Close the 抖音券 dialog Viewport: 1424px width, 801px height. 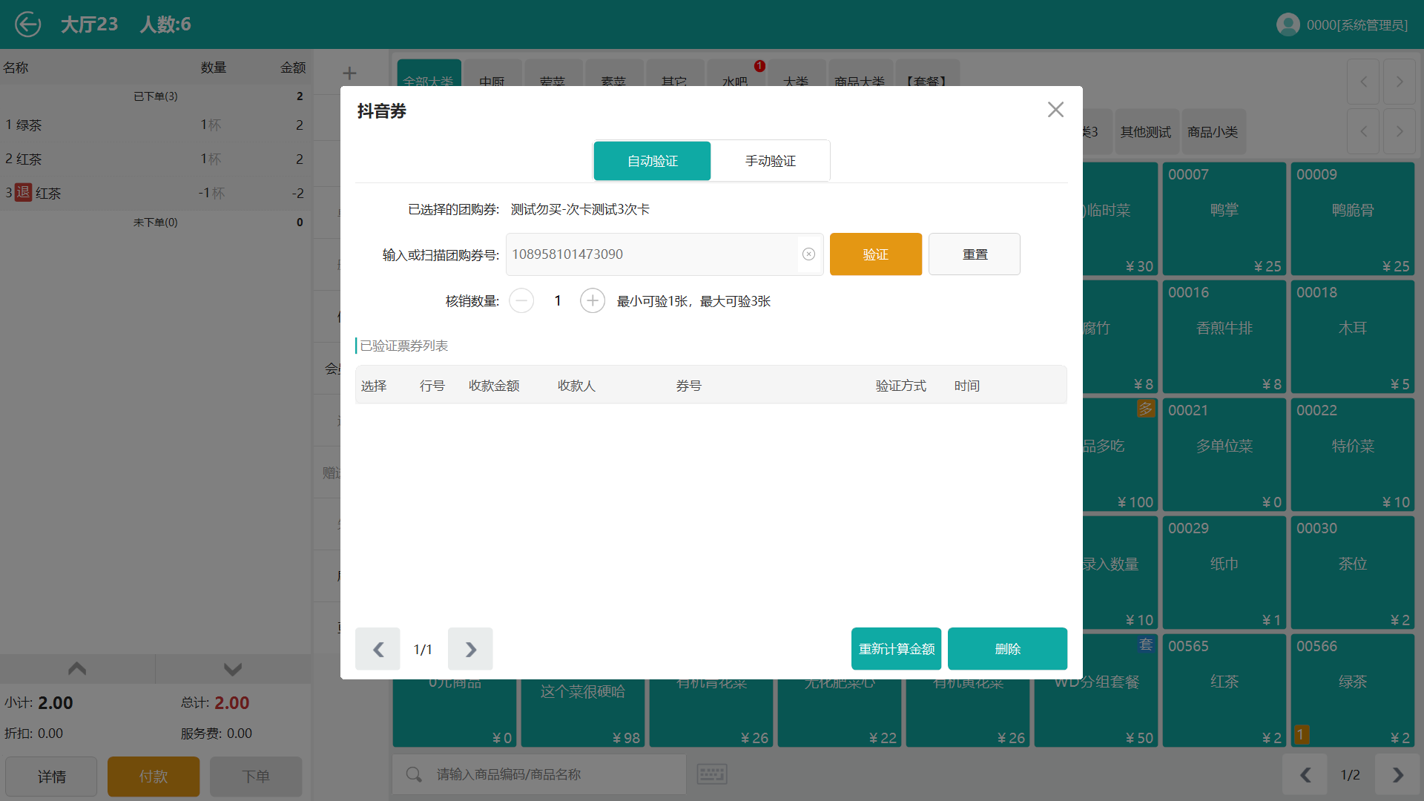pyautogui.click(x=1055, y=110)
